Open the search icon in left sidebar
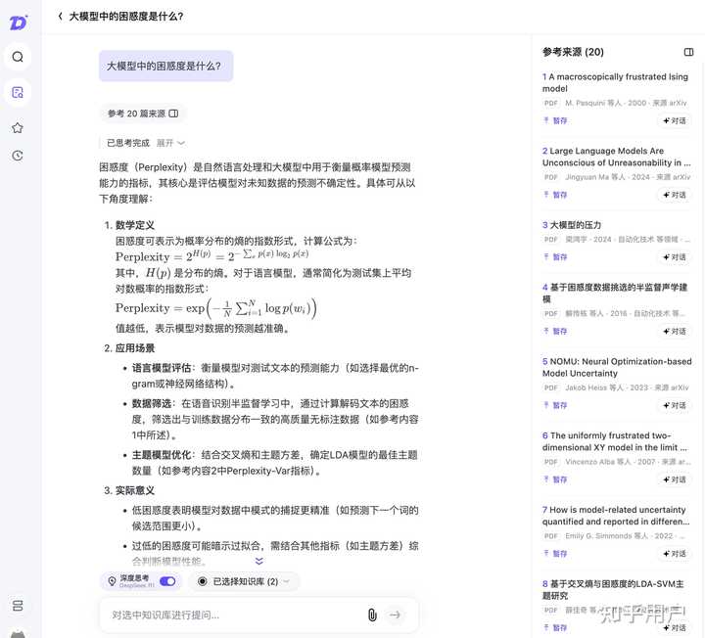 [x=18, y=57]
